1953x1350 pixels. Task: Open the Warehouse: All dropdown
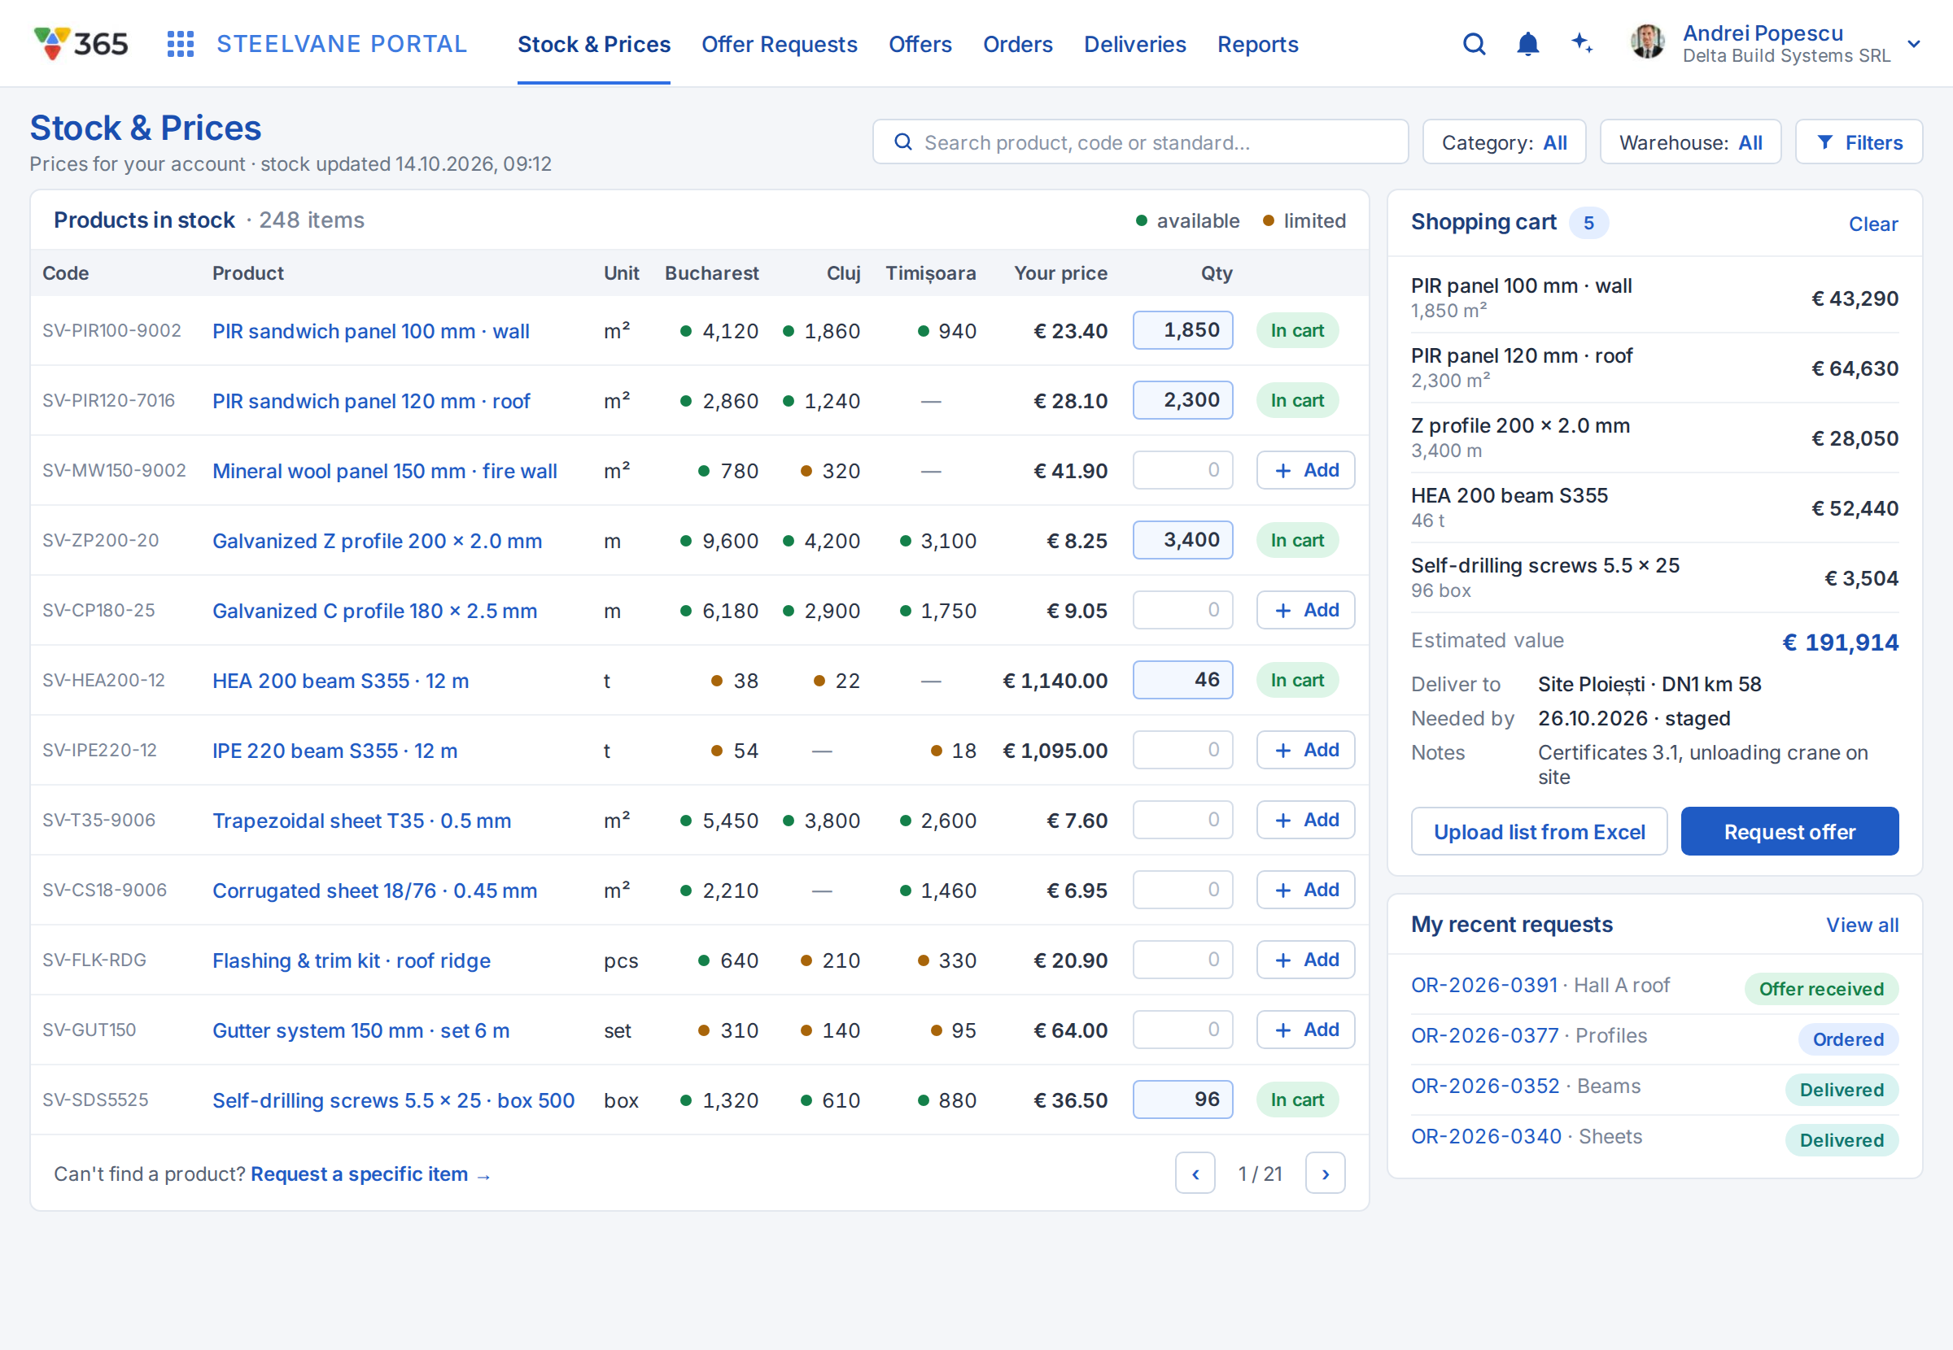pos(1690,142)
